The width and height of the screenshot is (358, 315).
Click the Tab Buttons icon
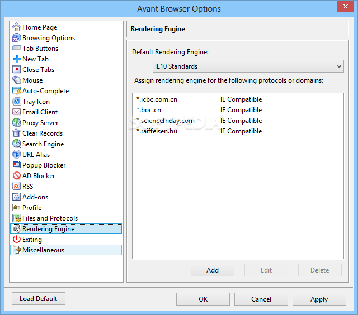(16, 49)
